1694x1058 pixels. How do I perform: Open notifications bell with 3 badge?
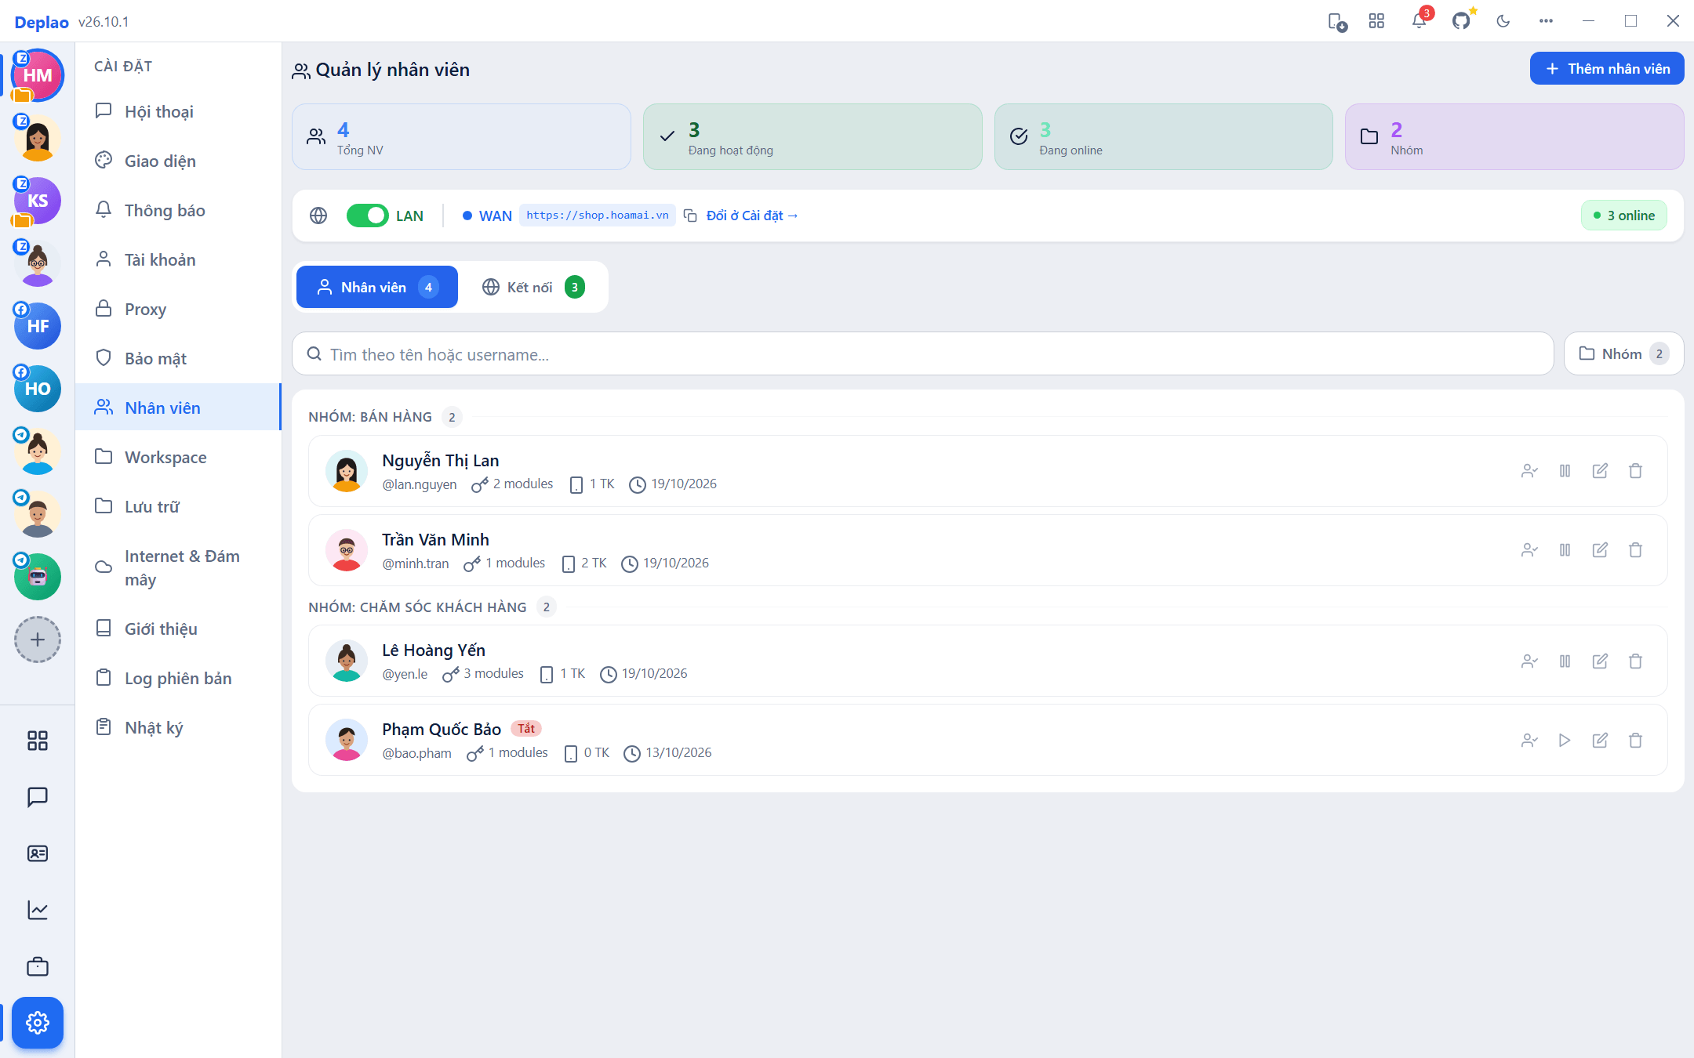(x=1419, y=21)
